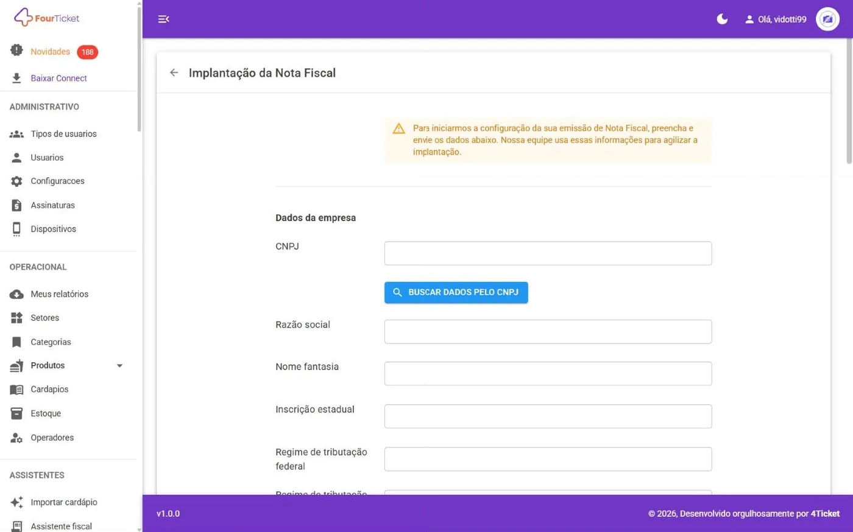Toggle dark mode moon icon
The height and width of the screenshot is (532, 853).
point(722,19)
